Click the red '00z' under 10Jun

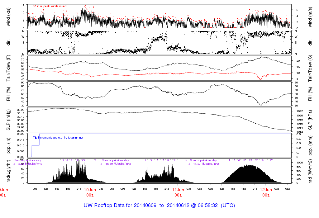click(x=90, y=195)
